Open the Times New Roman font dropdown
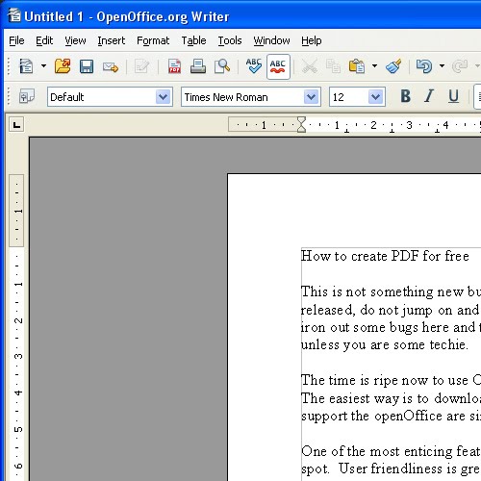Image resolution: width=481 pixels, height=481 pixels. tap(311, 96)
